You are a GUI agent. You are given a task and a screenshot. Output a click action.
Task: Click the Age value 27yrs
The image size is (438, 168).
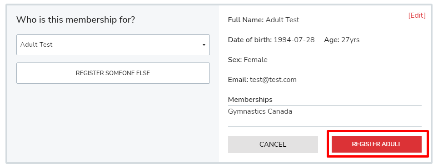click(351, 40)
